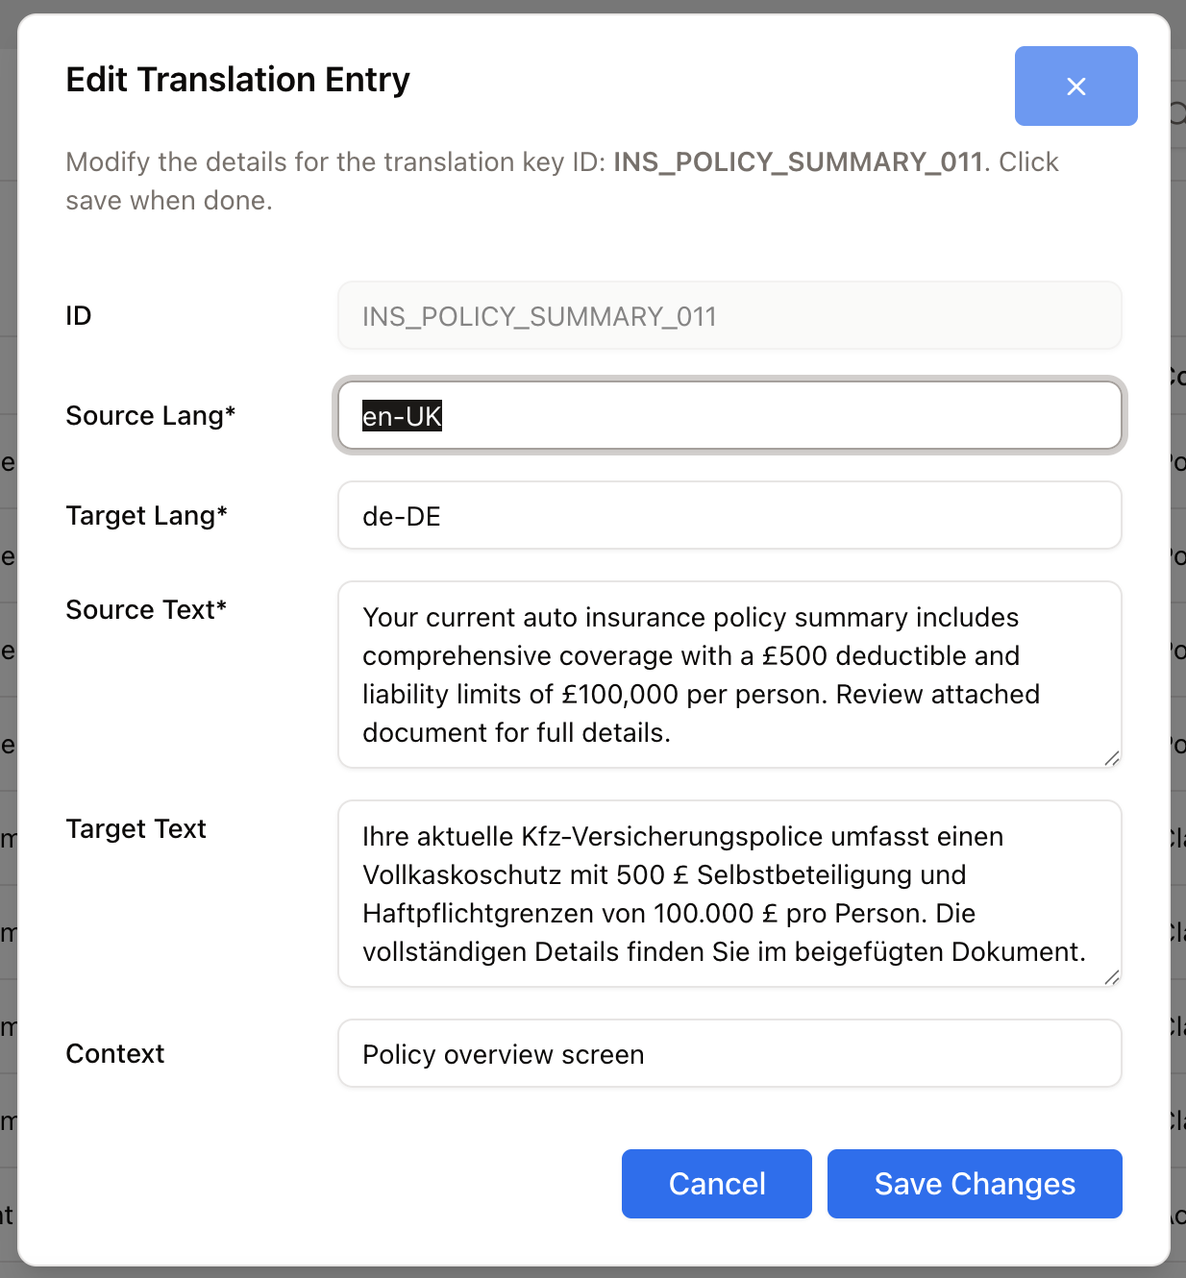The width and height of the screenshot is (1186, 1278).
Task: Click inside the Source Text textarea
Action: (729, 675)
